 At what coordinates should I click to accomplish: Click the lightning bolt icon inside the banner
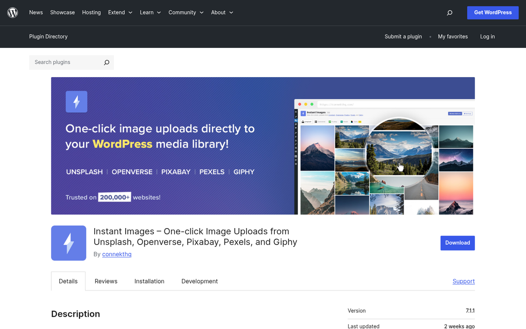pyautogui.click(x=76, y=101)
